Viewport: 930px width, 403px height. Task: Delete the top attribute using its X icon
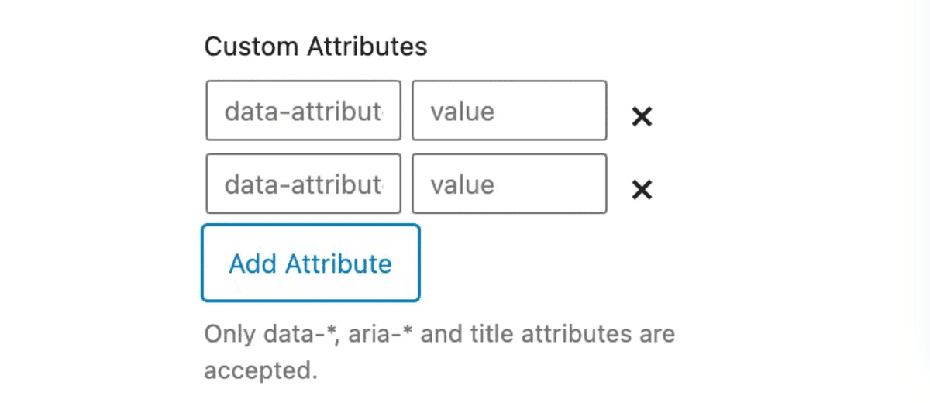coord(642,117)
